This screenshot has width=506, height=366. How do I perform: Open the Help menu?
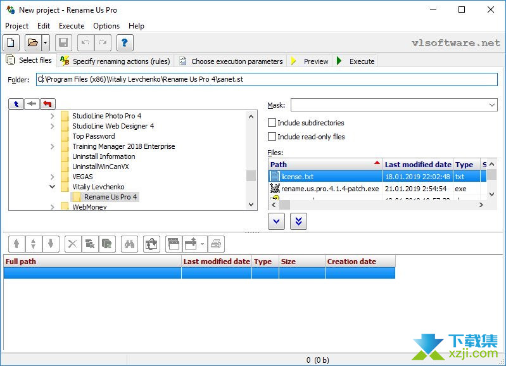click(136, 26)
